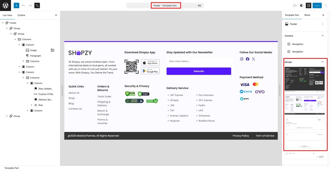Toggle the Document Overview list view button
Image resolution: width=330 pixels, height=170 pixels.
point(37,5)
